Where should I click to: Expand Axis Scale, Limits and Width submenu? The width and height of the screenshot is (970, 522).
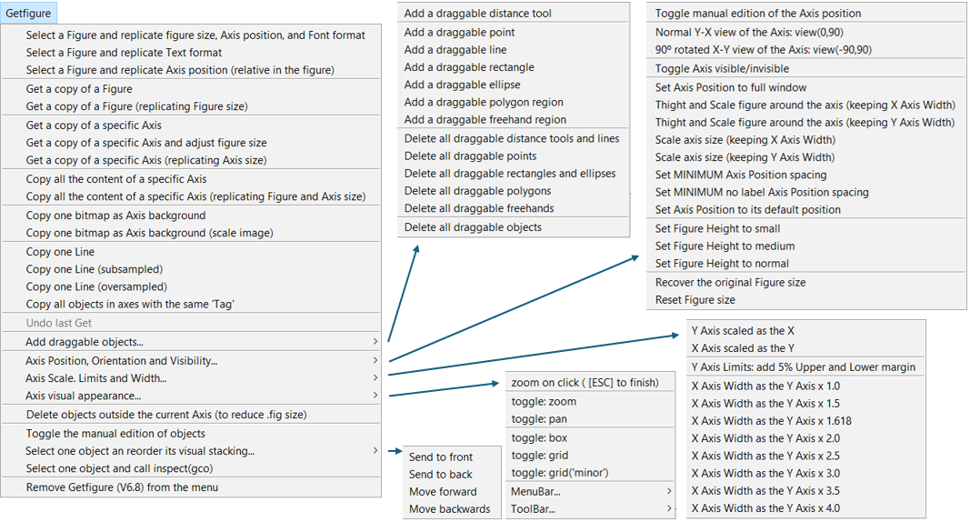tap(191, 378)
